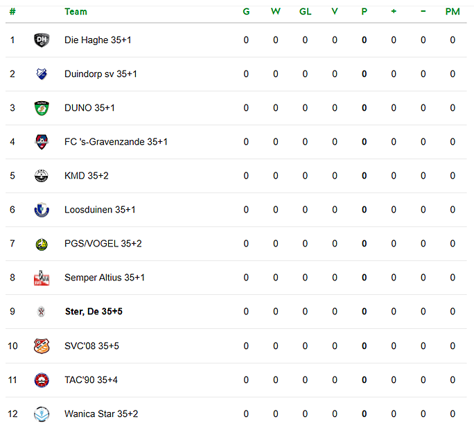Click the GL column header
This screenshot has width=474, height=430.
click(306, 12)
